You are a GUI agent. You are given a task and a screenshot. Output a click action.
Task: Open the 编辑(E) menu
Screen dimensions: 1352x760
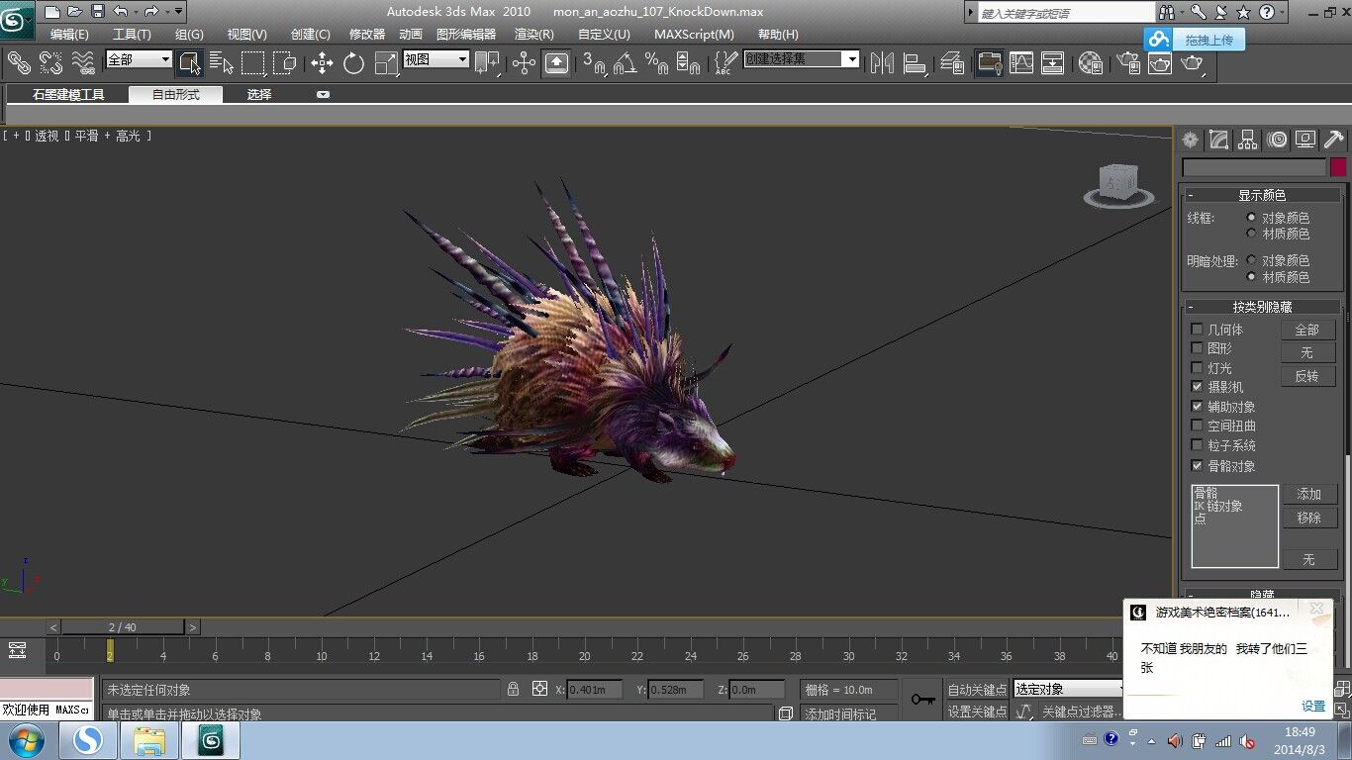click(69, 34)
